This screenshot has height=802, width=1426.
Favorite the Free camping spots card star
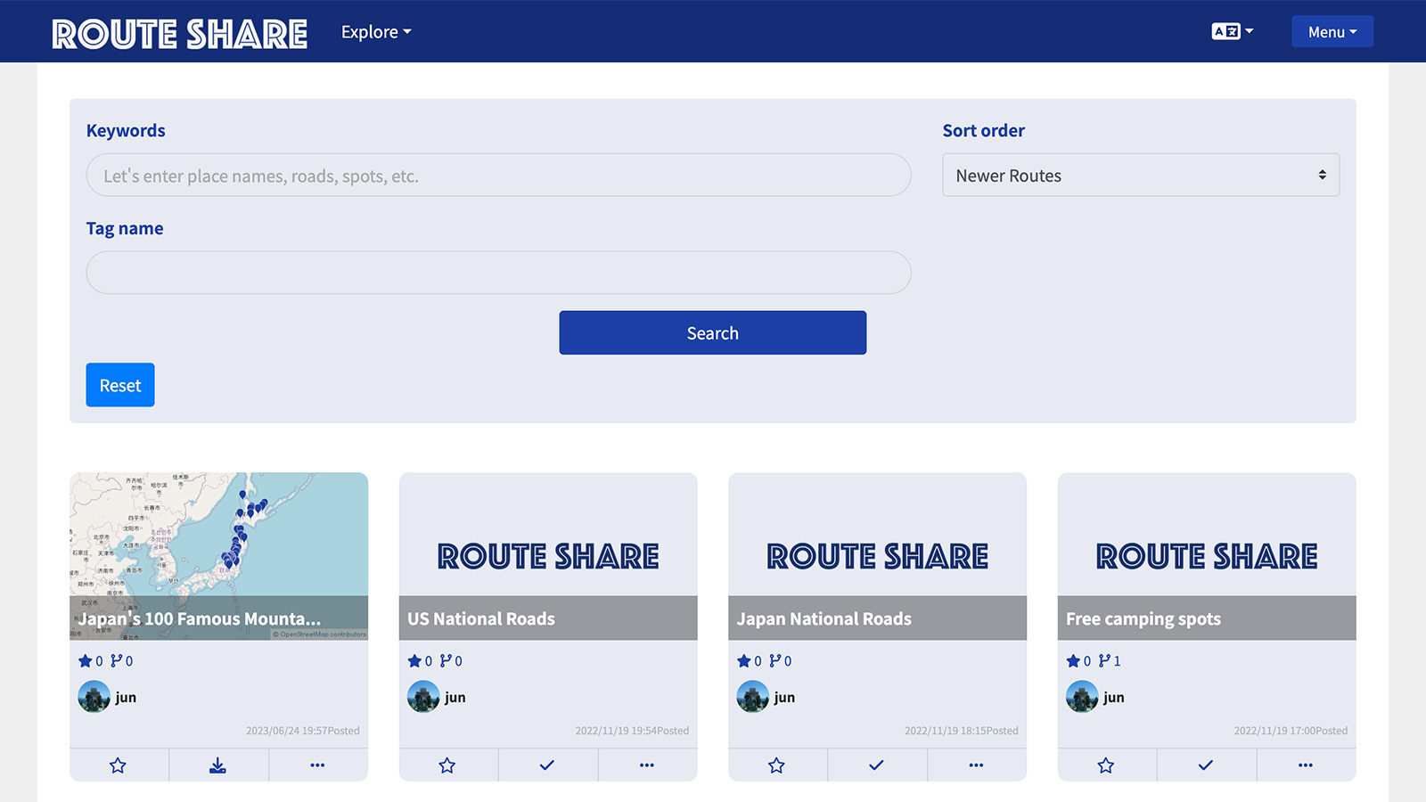[1106, 765]
